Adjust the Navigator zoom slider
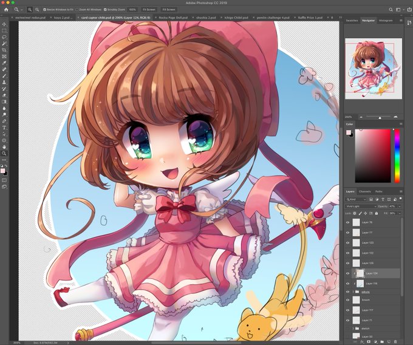This screenshot has height=345, width=413. 380,117
